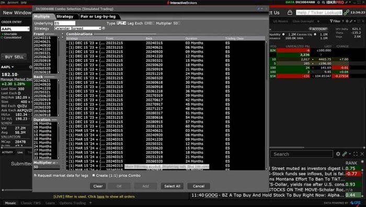Open the Strategy Calendar Spread dropdown
Image resolution: width=366 pixels, height=207 pixels.
click(77, 28)
